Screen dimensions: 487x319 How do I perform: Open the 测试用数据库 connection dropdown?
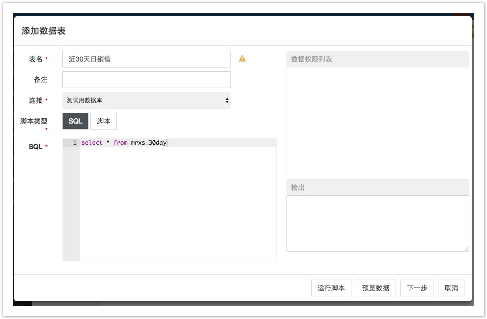[146, 100]
